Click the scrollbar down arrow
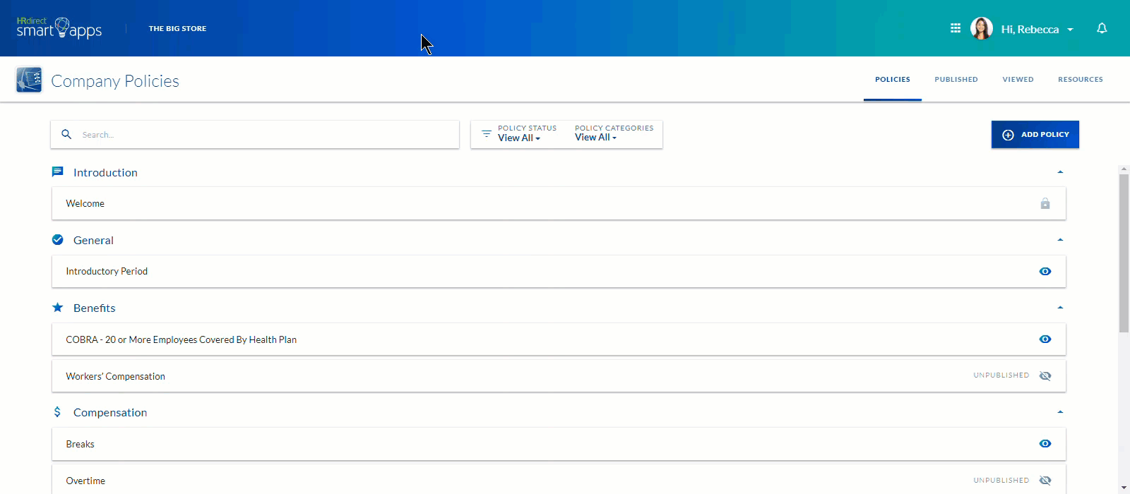Screen dimensions: 1130x494 (1124, 488)
